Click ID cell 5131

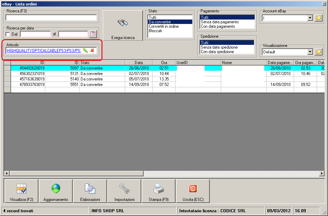pos(62,74)
